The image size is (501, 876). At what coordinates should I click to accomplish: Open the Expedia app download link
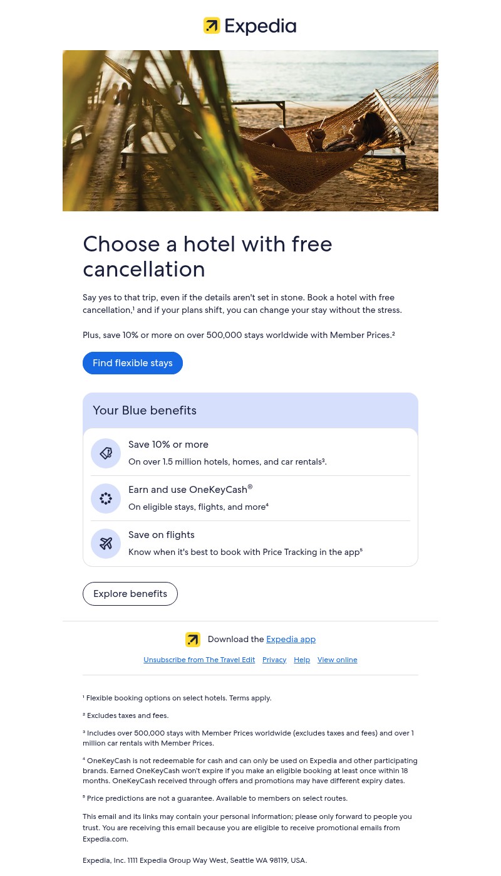[291, 639]
